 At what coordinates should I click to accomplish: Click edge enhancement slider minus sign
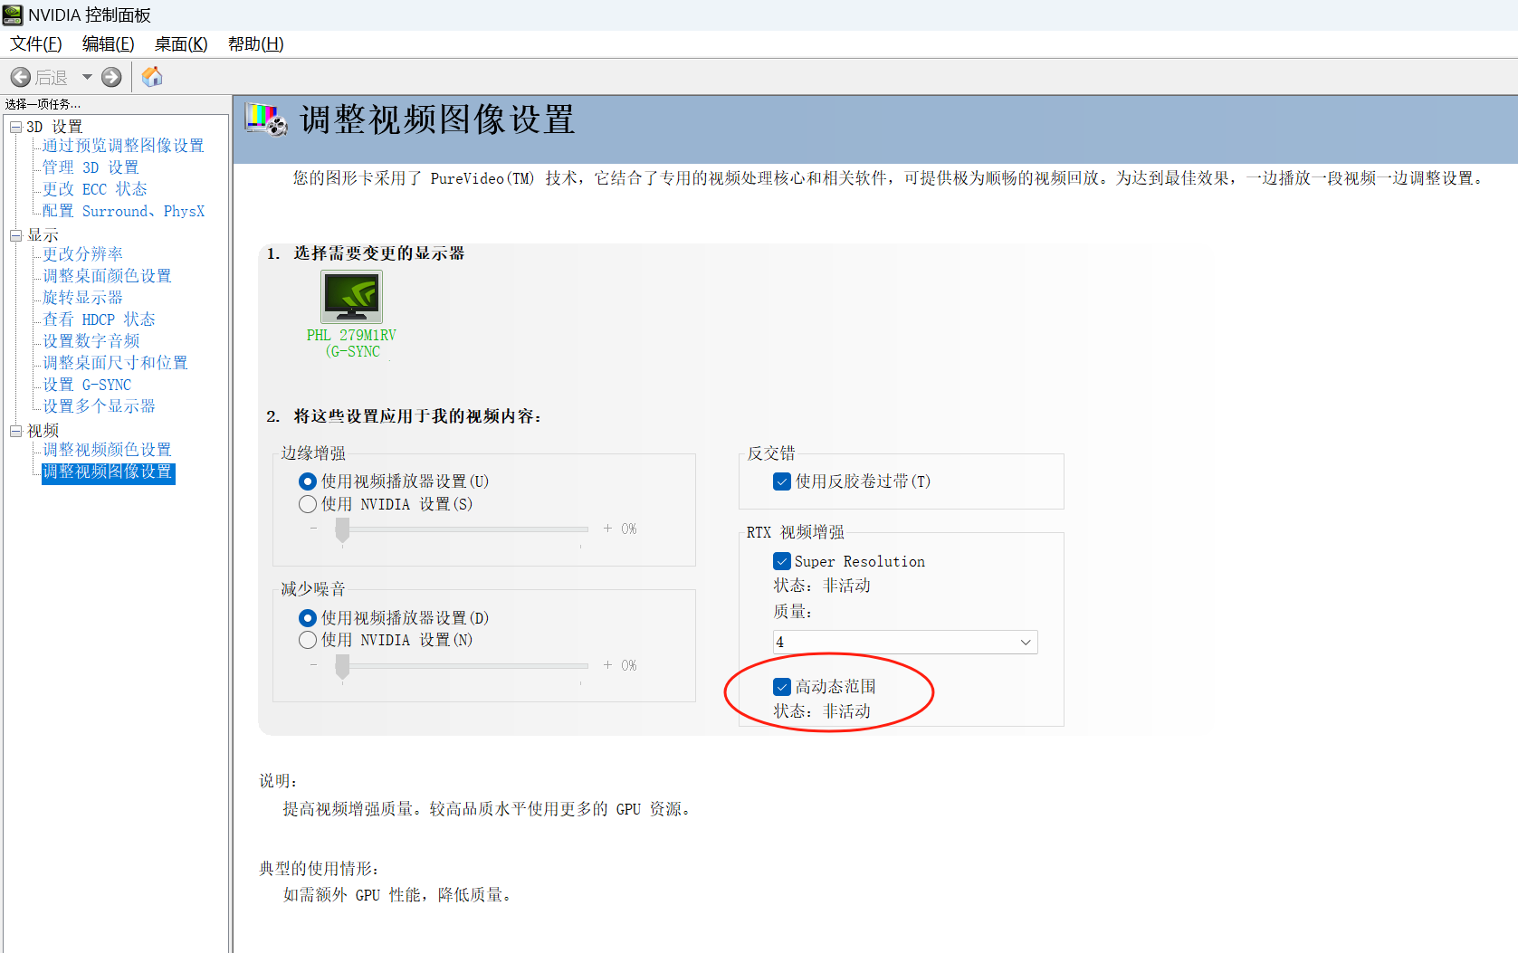pyautogui.click(x=313, y=528)
